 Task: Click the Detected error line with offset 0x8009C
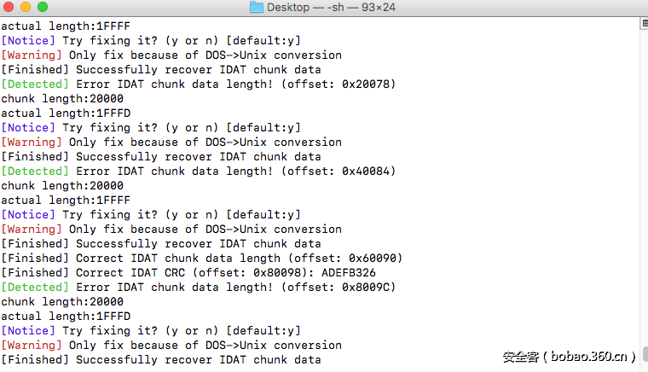[198, 287]
